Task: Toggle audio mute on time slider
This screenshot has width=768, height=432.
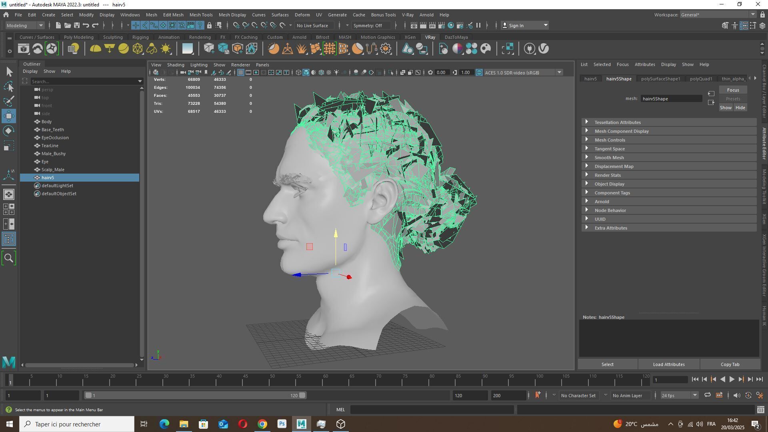Action: click(x=737, y=395)
